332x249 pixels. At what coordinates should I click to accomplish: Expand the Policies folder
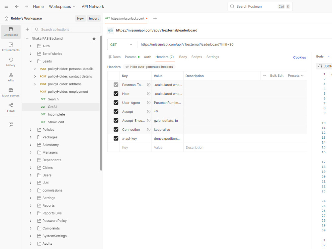(x=31, y=130)
